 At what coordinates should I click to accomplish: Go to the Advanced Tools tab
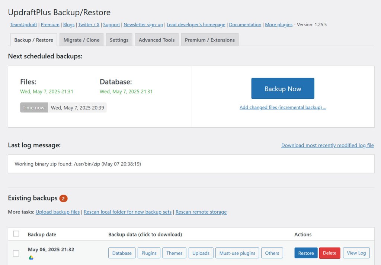coord(157,40)
